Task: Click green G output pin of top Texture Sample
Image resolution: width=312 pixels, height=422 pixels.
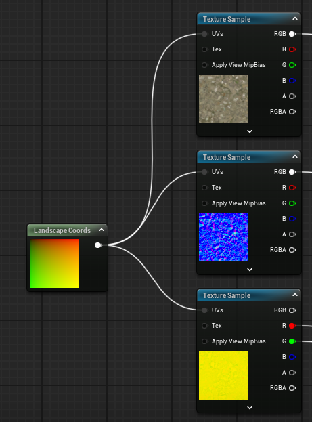Action: click(x=292, y=65)
